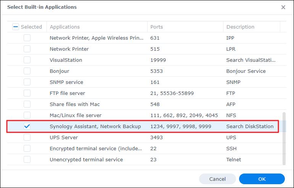The height and width of the screenshot is (188, 294).
Task: Click the 'SSH' description
Action: [x=231, y=149]
